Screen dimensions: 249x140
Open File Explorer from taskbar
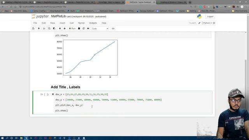click(21, 138)
